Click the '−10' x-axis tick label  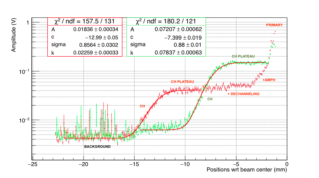pos(185,164)
